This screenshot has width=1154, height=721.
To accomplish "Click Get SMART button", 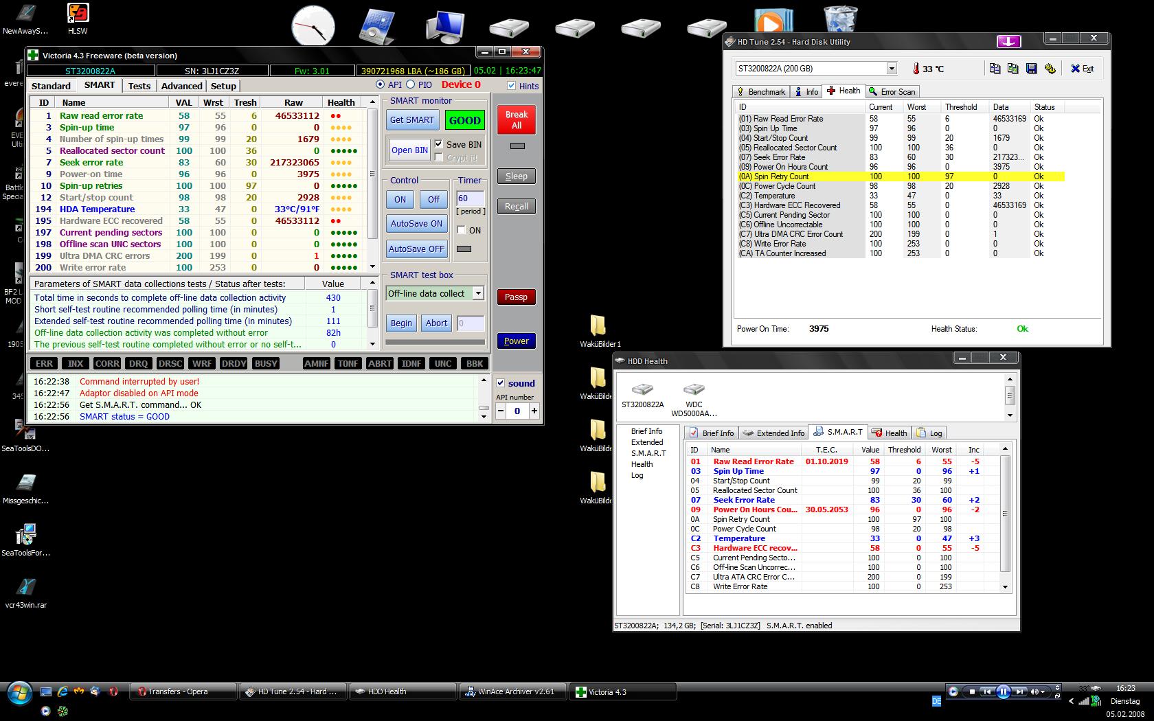I will [412, 119].
